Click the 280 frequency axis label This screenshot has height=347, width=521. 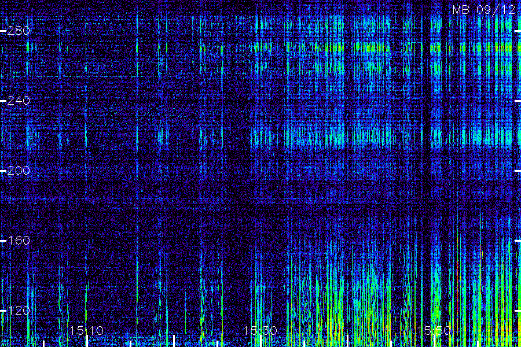(19, 31)
